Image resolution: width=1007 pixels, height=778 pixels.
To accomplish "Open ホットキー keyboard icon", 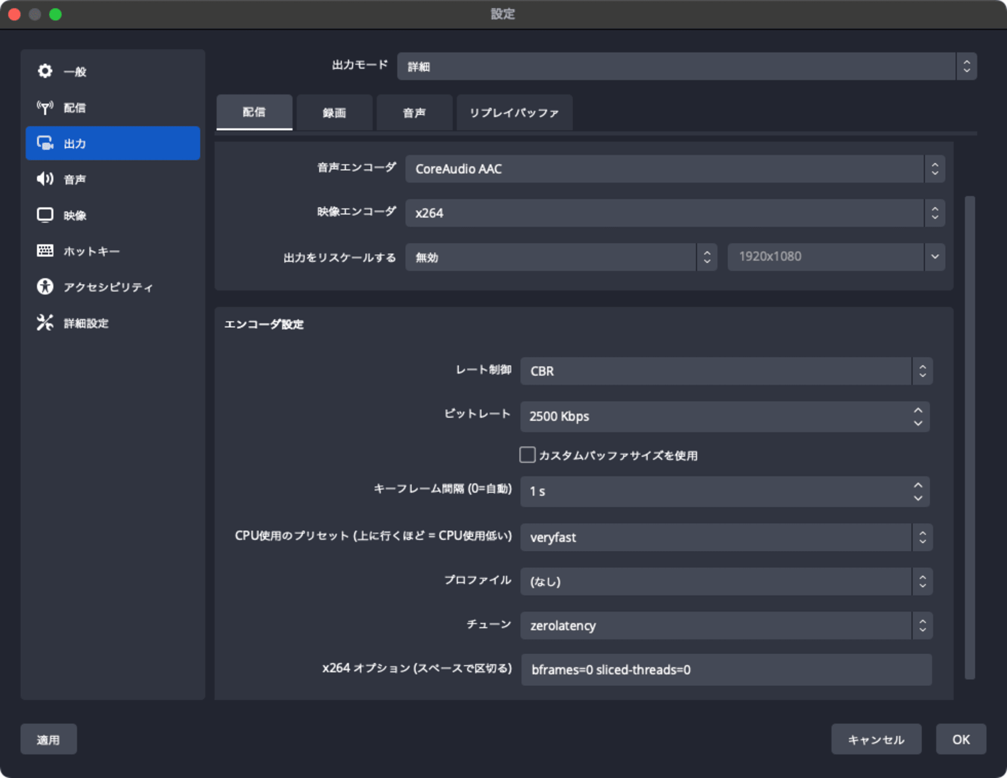I will [45, 251].
